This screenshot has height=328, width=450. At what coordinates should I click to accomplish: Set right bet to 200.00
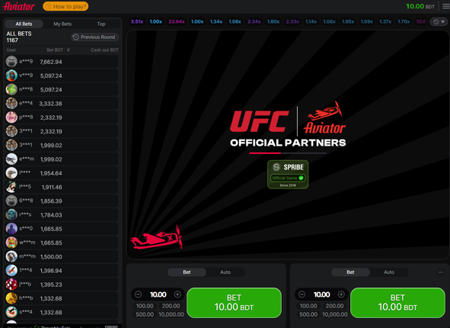point(334,306)
